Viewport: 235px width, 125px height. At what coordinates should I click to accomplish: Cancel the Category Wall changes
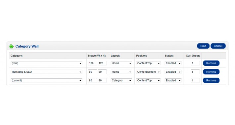(218, 46)
